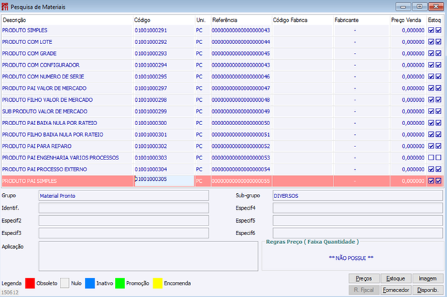Click the yellow Encomenda legend swatch
The image size is (447, 297).
pyautogui.click(x=157, y=283)
